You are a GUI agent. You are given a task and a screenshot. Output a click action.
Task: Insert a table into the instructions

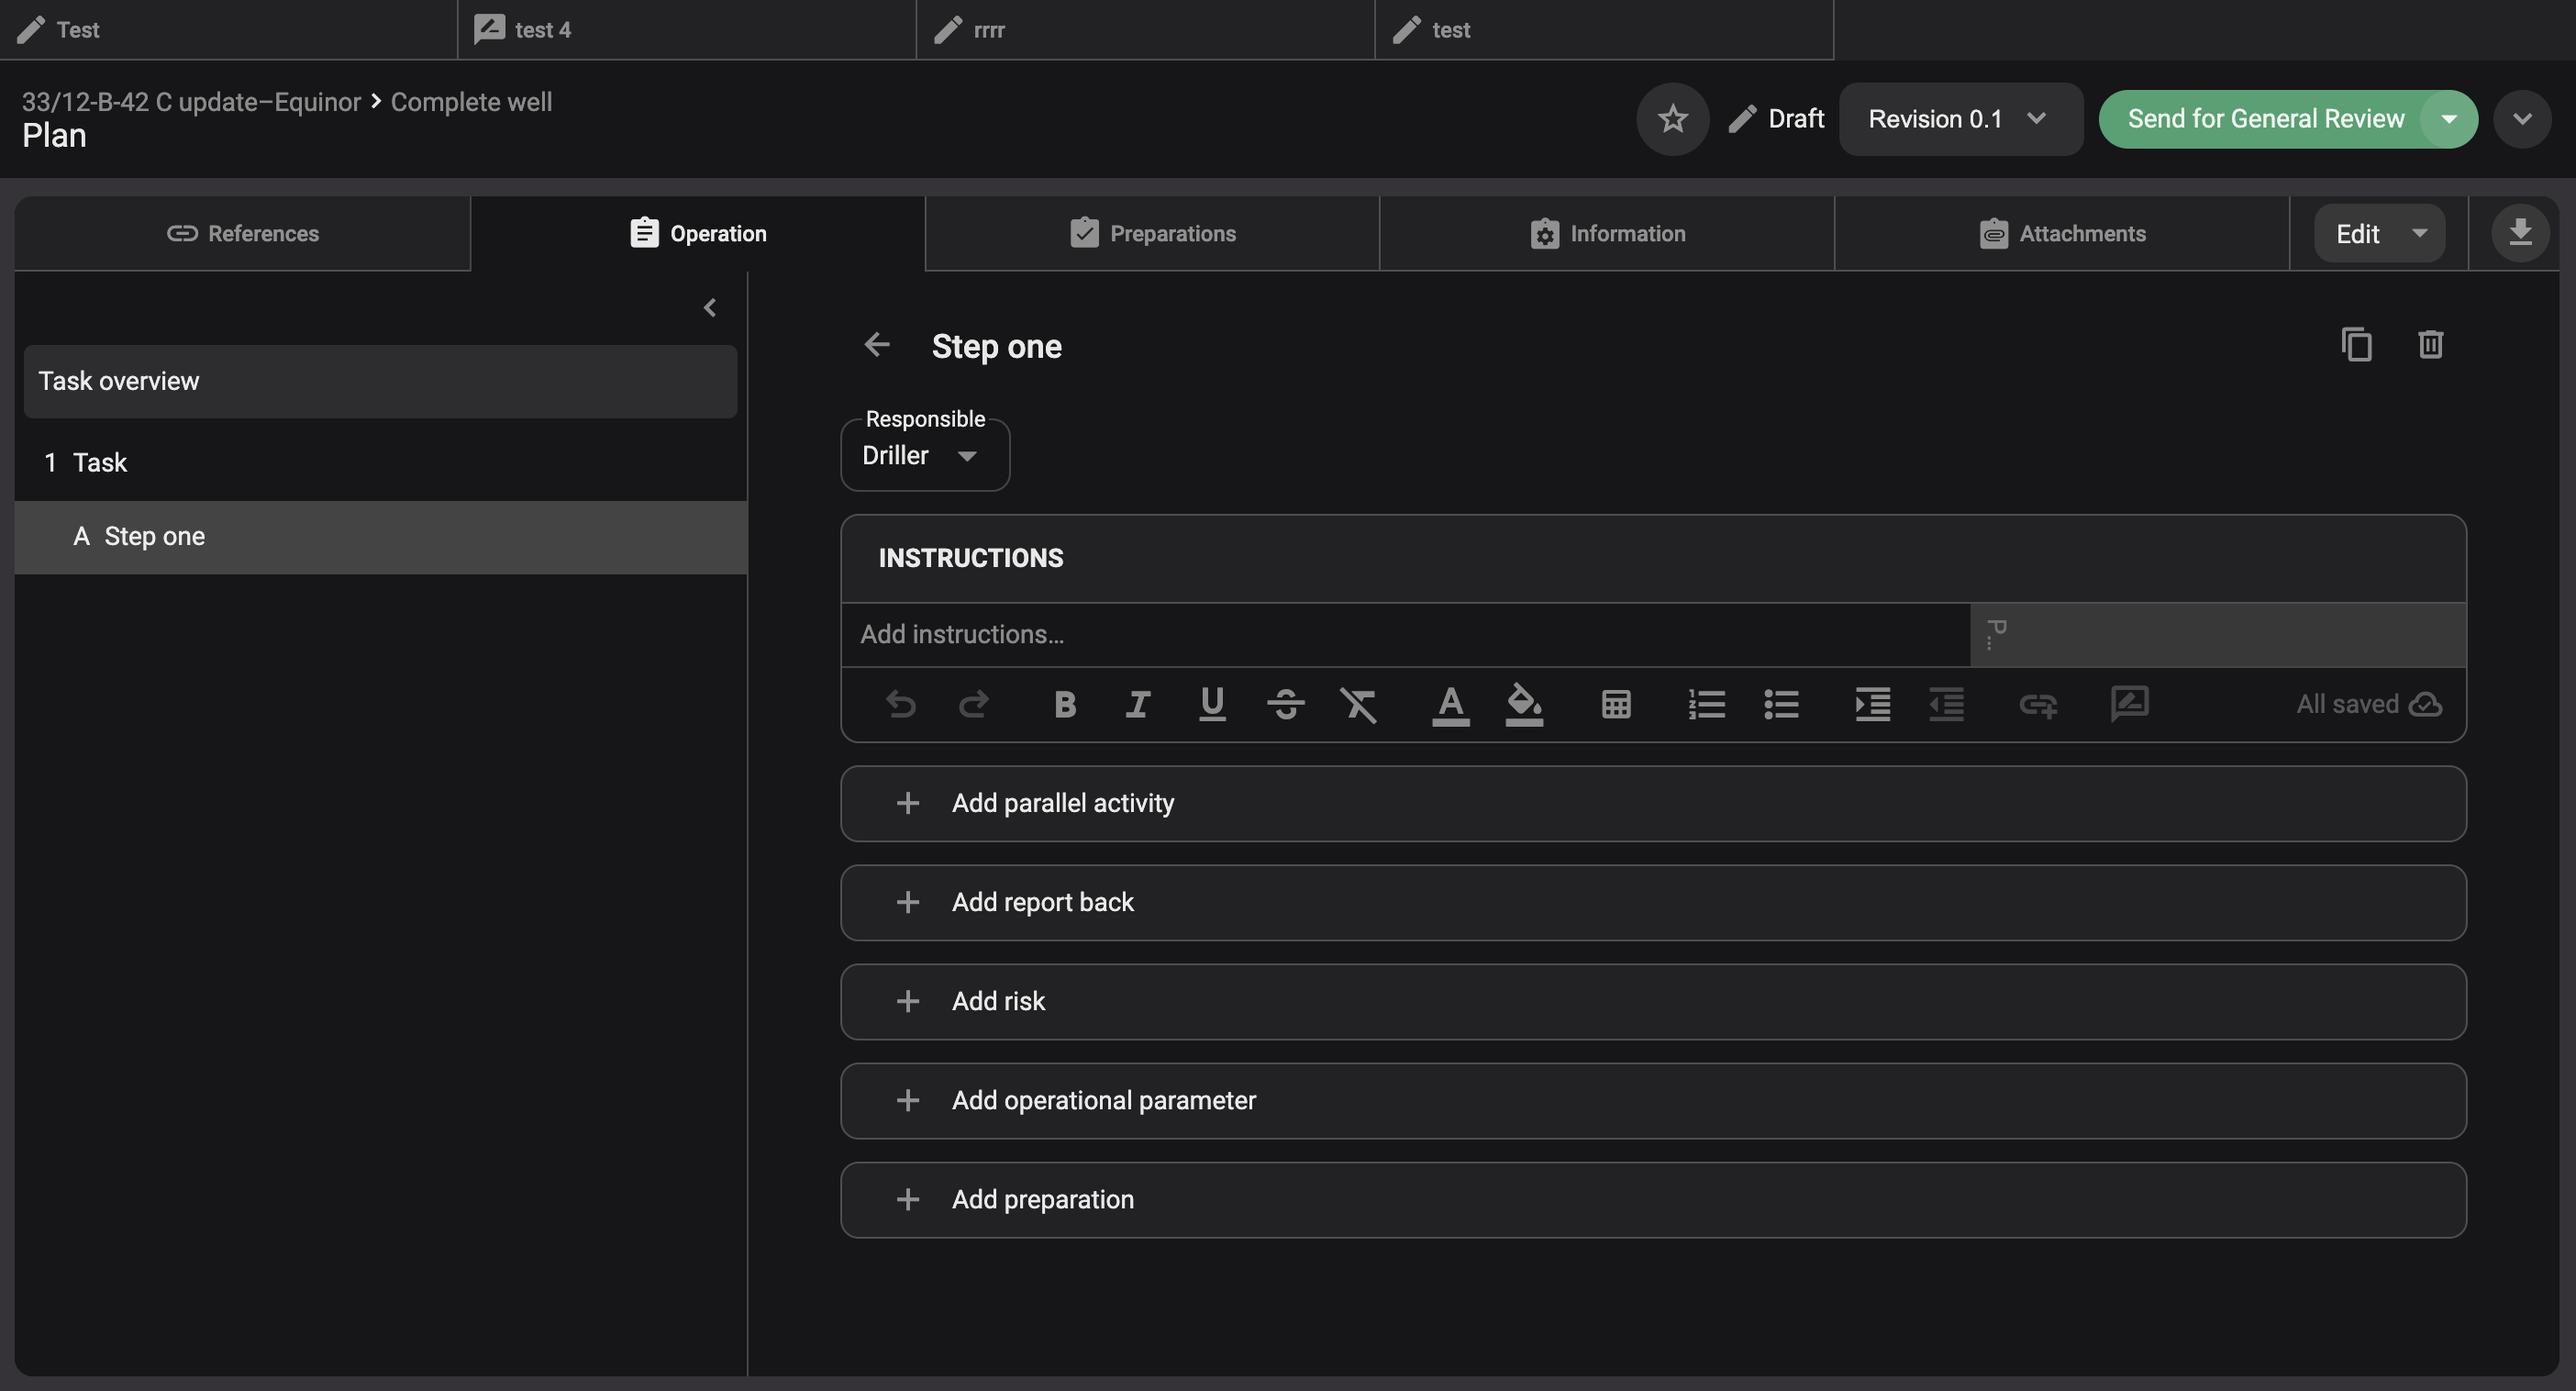click(1615, 704)
